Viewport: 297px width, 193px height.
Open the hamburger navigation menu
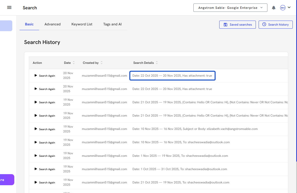pos(9,8)
